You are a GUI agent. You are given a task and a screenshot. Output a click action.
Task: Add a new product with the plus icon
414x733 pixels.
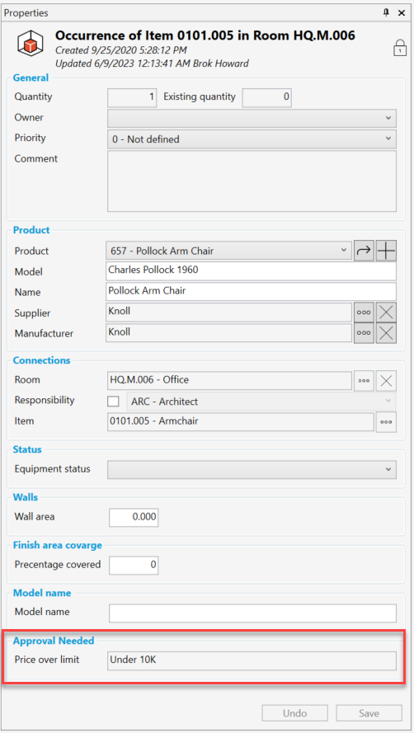(x=387, y=251)
